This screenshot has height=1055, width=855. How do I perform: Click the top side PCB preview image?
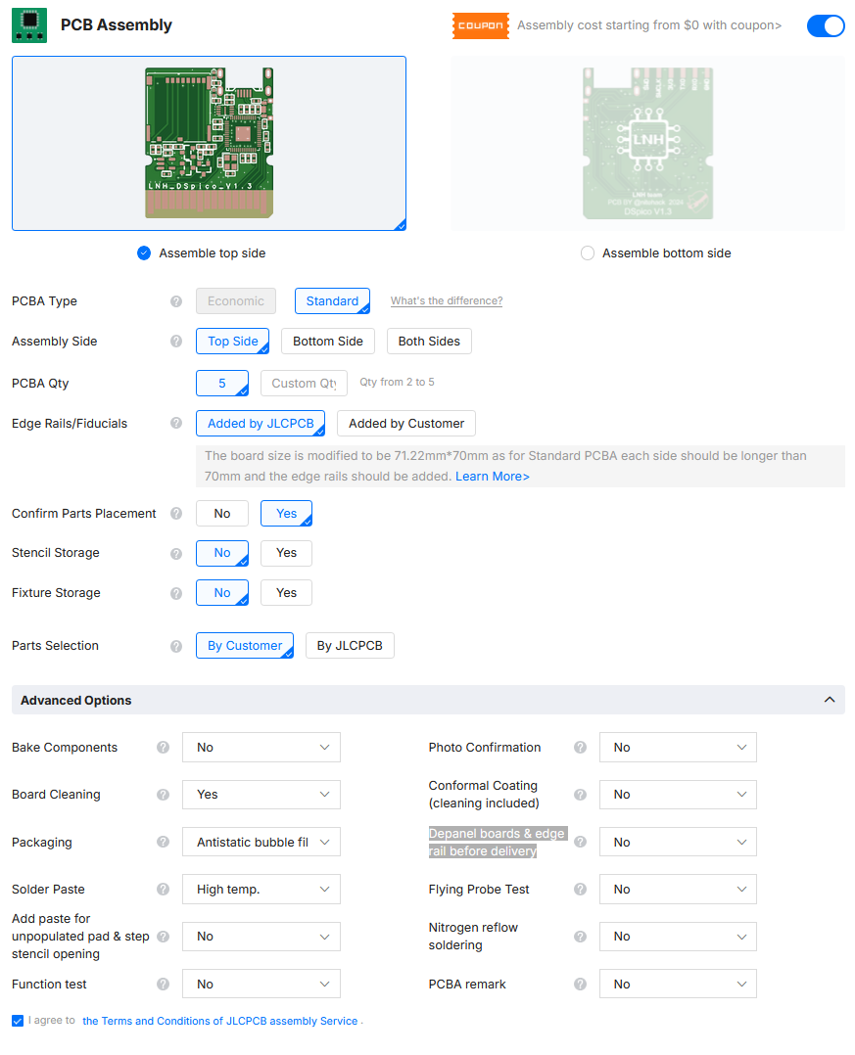pyautogui.click(x=209, y=143)
